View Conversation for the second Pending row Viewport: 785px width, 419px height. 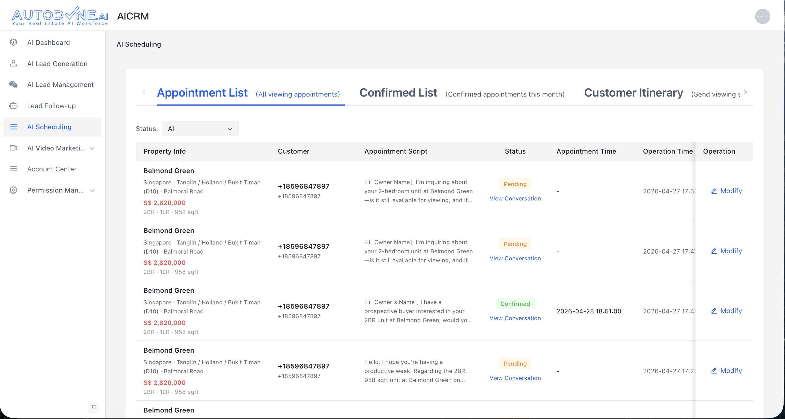pos(515,258)
